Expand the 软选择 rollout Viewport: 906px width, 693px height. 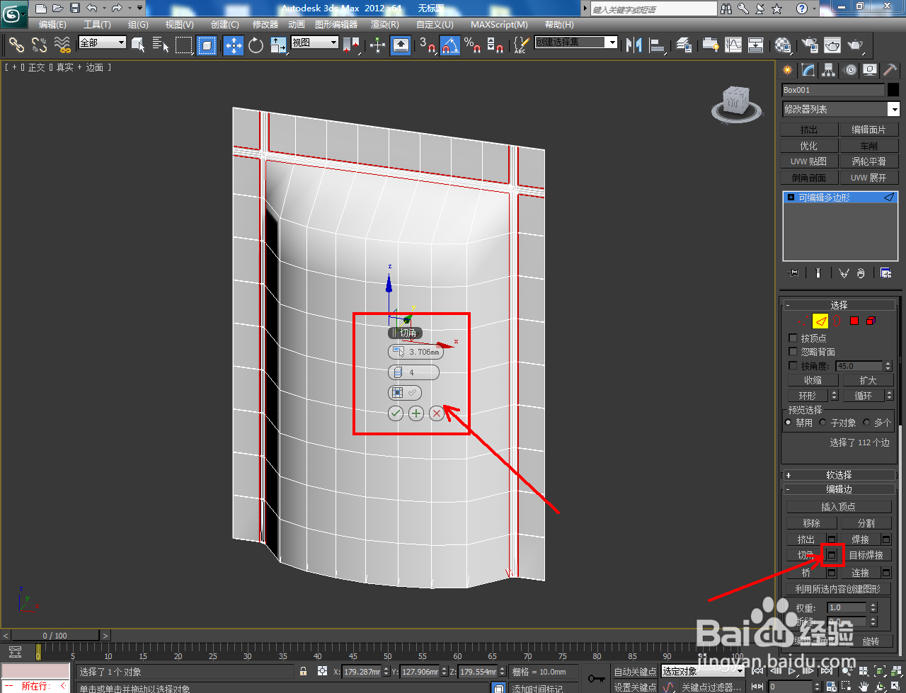(x=839, y=475)
